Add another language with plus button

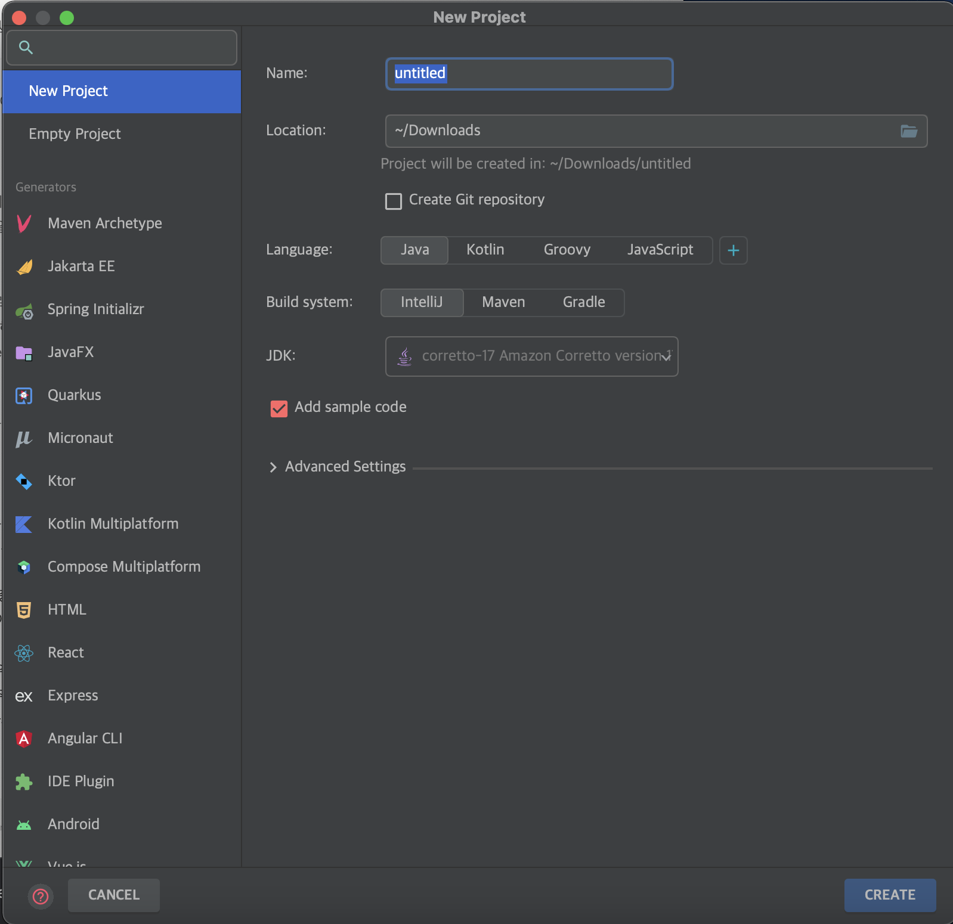[x=734, y=250]
